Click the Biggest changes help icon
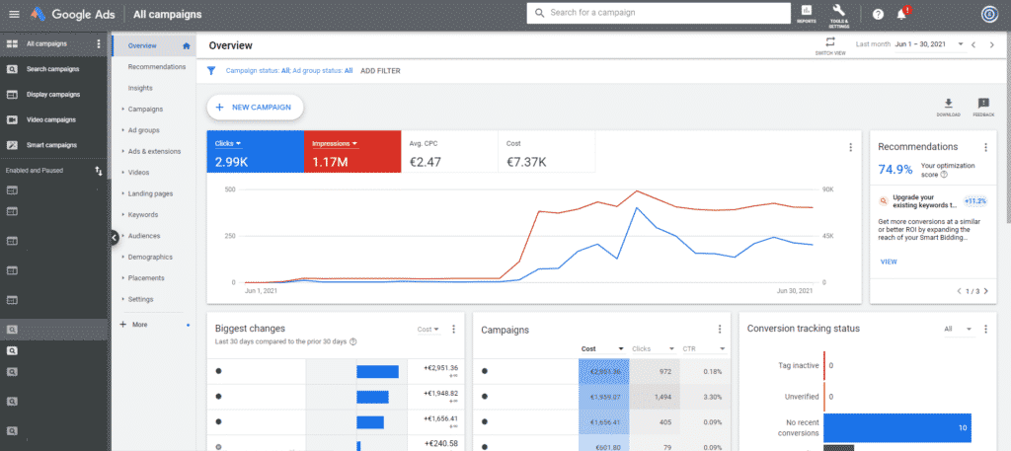Image resolution: width=1011 pixels, height=451 pixels. coord(353,341)
